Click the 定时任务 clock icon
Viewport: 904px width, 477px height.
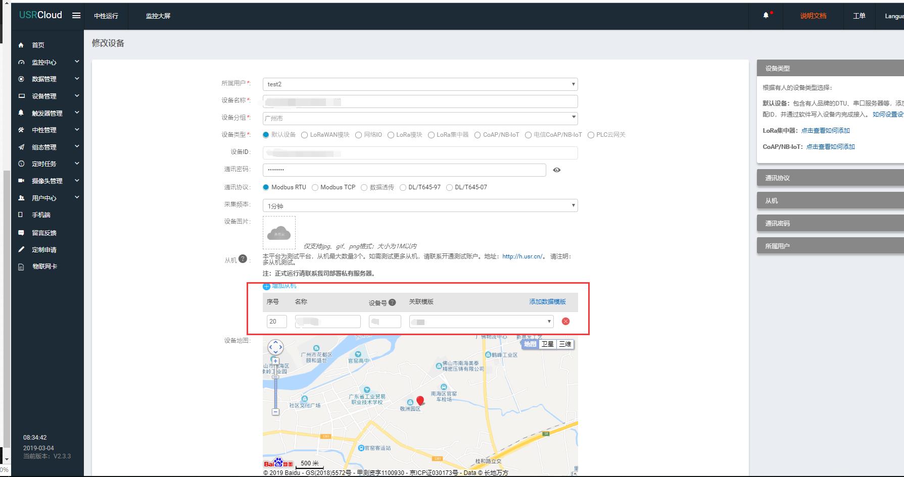(21, 164)
